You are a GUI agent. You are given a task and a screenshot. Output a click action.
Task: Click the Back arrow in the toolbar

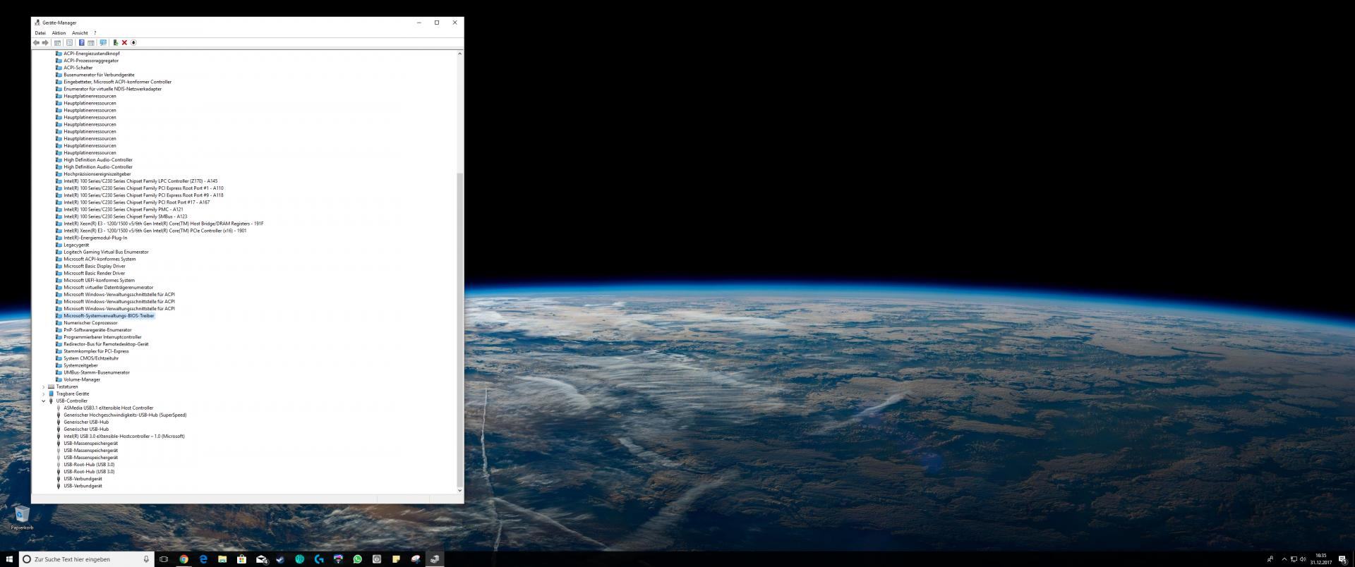[x=36, y=42]
